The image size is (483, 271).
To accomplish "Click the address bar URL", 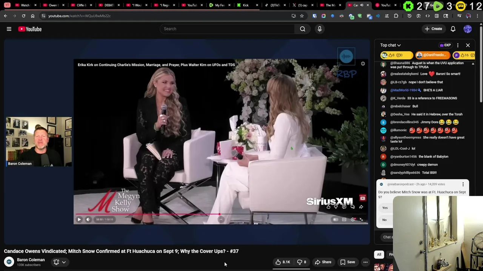I will pyautogui.click(x=79, y=16).
